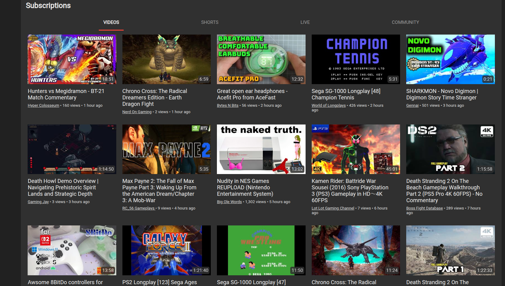Visit RC_56 Gameplays channel
The image size is (505, 286).
(x=138, y=208)
